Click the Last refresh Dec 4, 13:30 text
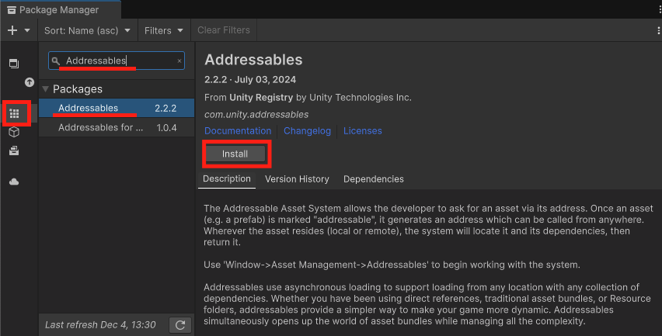Image resolution: width=662 pixels, height=336 pixels. tap(100, 325)
